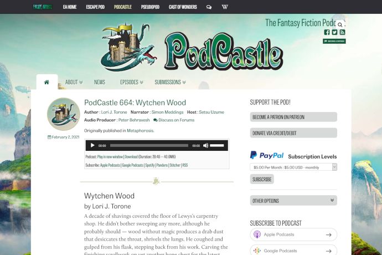Click Become a Patron on Patreon
This screenshot has width=382, height=255.
click(x=293, y=117)
